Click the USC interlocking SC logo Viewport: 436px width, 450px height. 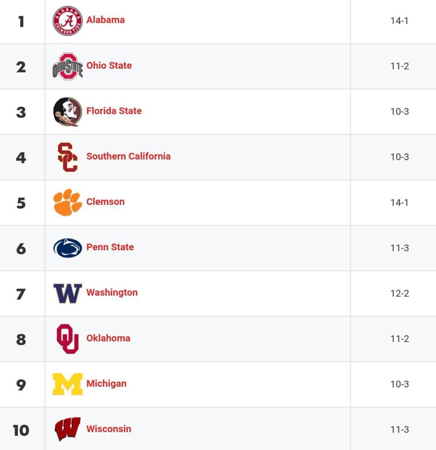(x=67, y=157)
